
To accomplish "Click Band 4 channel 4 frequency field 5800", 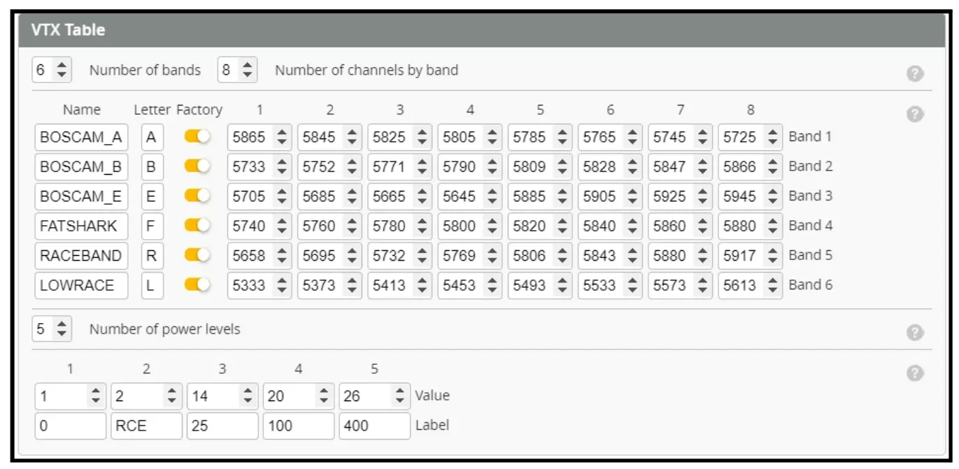I will 460,226.
